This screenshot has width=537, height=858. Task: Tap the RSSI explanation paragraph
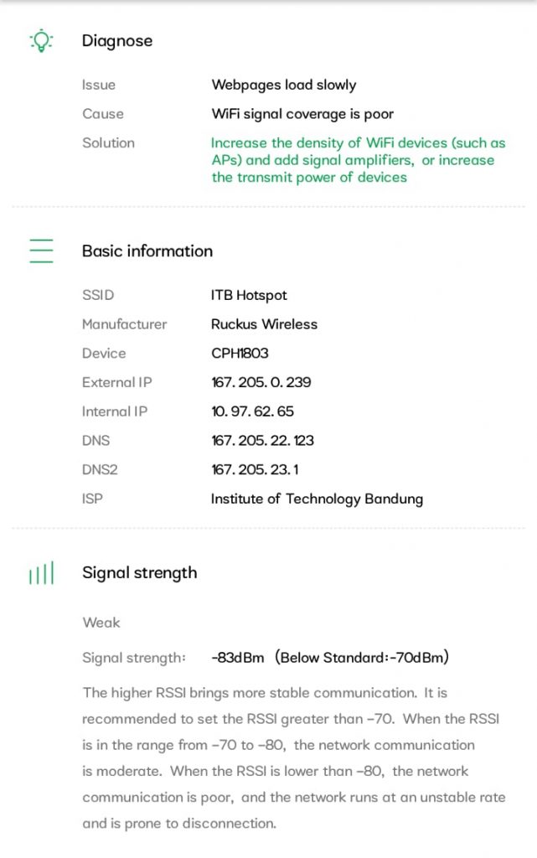293,757
